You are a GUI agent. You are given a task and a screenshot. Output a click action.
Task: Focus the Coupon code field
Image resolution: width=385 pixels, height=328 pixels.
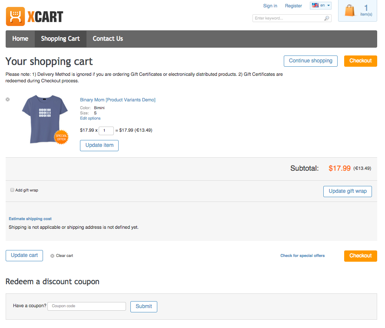pyautogui.click(x=86, y=306)
